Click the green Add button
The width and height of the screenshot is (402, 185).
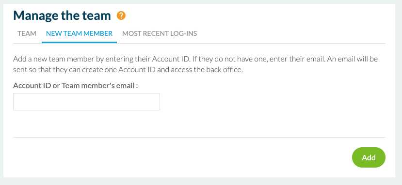pos(369,157)
